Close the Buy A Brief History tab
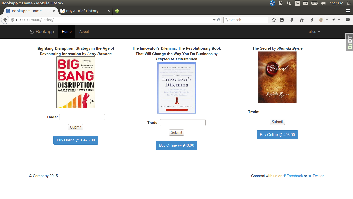The height and width of the screenshot is (199, 353). [108, 11]
